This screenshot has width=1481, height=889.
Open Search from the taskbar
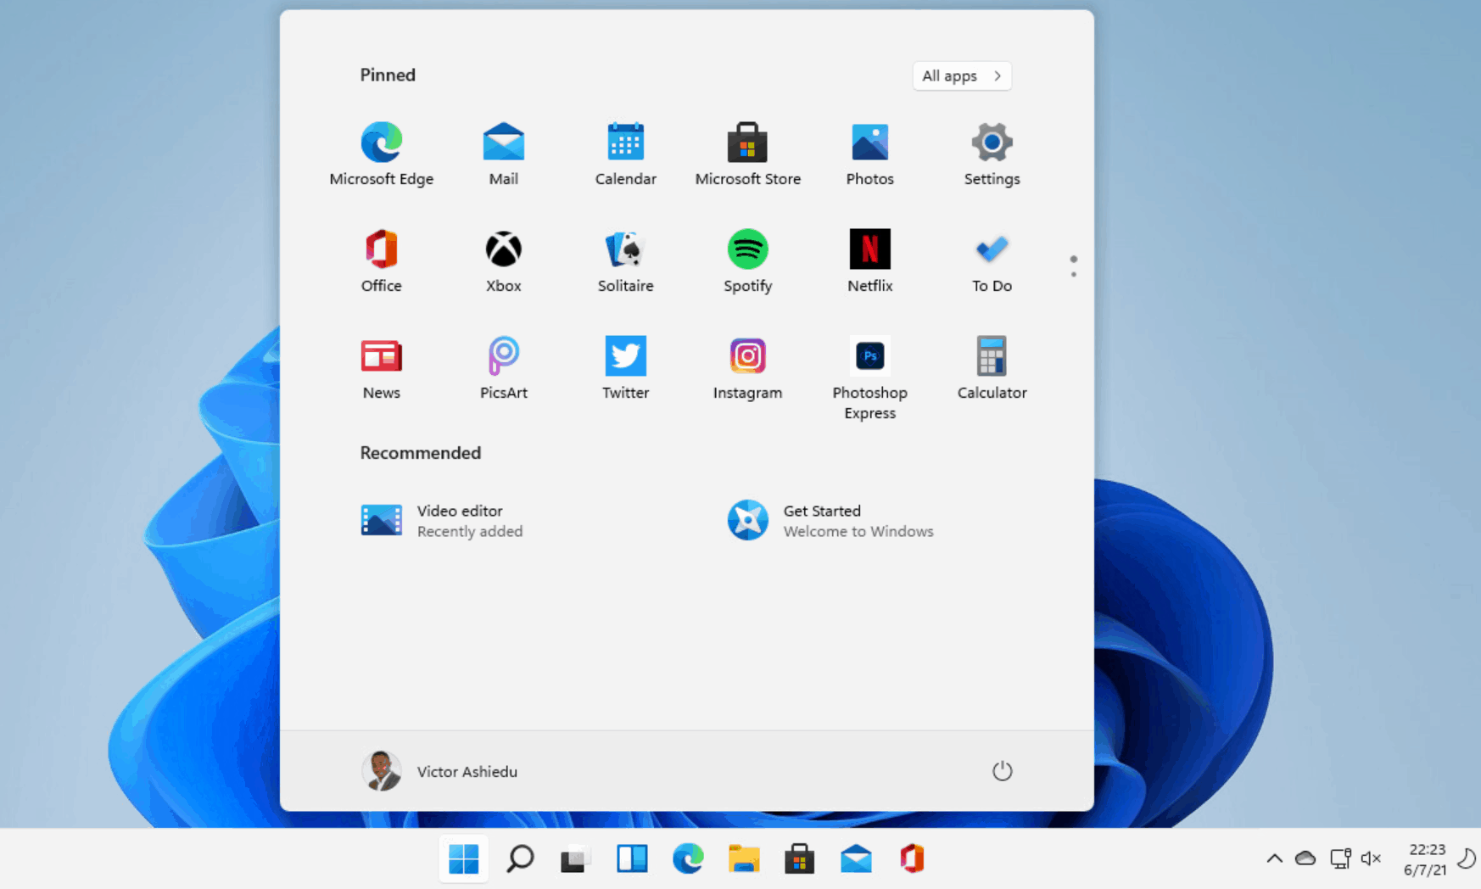[520, 859]
